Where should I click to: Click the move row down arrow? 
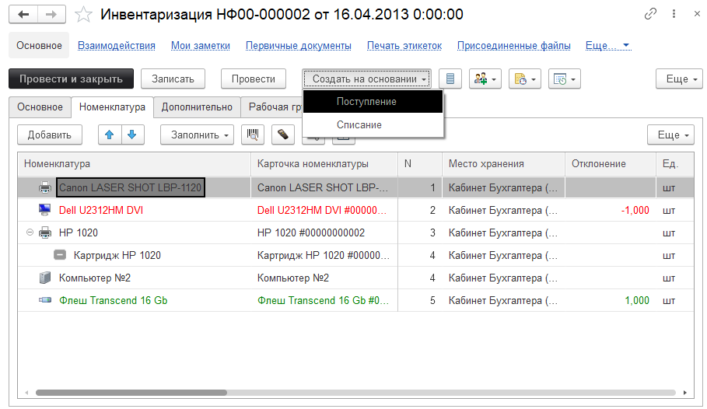coord(132,135)
